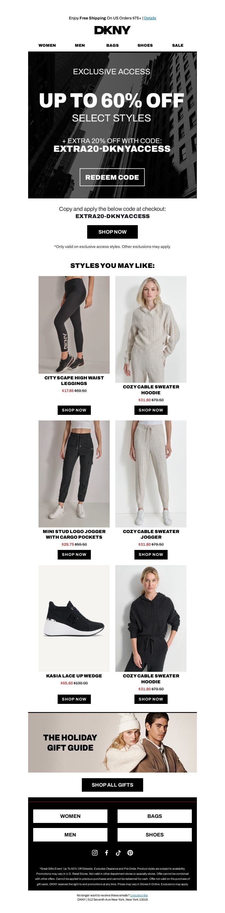225x913 pixels.
Task: Click the Holiday Gift Guide banner
Action: (112, 742)
